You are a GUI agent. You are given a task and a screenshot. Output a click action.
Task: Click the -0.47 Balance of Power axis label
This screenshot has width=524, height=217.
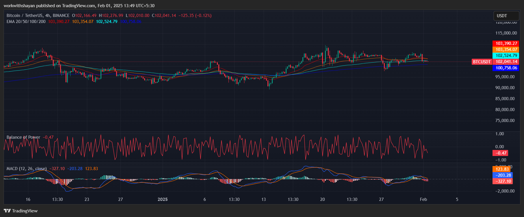tap(500, 153)
